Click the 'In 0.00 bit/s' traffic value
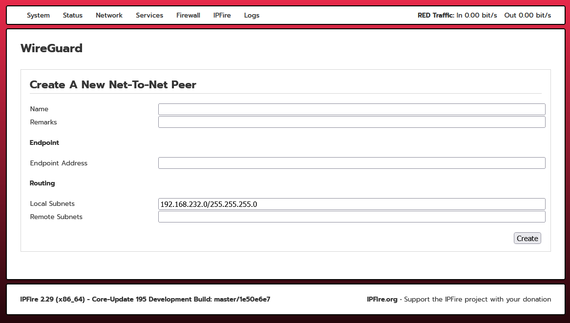This screenshot has height=323, width=570. (x=477, y=15)
